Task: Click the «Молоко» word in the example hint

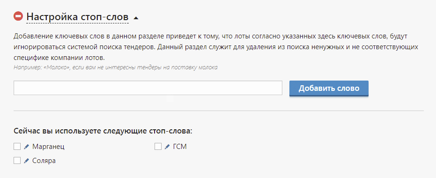Action: click(56, 67)
